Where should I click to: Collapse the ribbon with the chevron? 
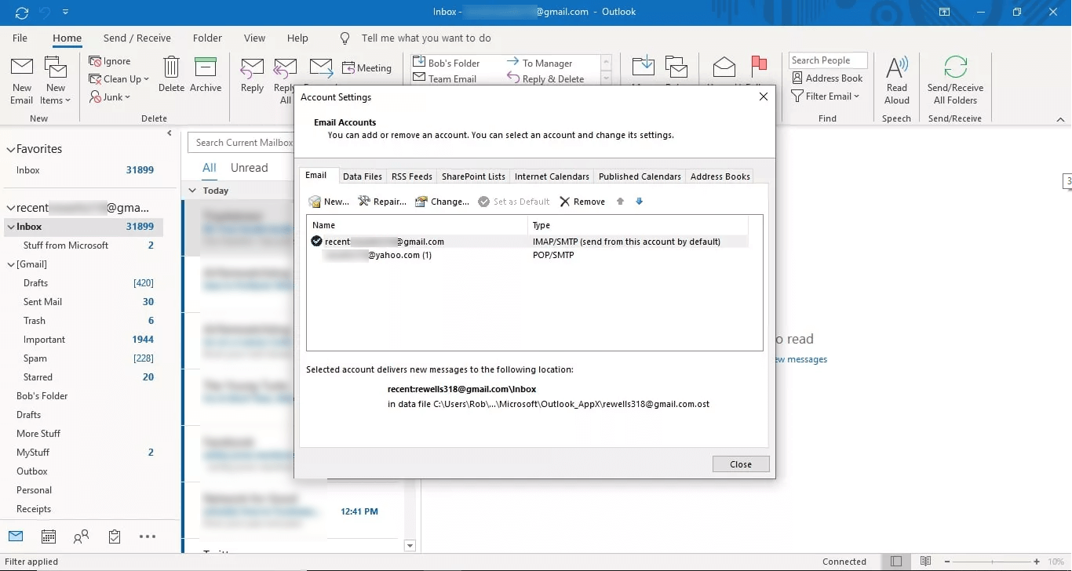pyautogui.click(x=1061, y=120)
